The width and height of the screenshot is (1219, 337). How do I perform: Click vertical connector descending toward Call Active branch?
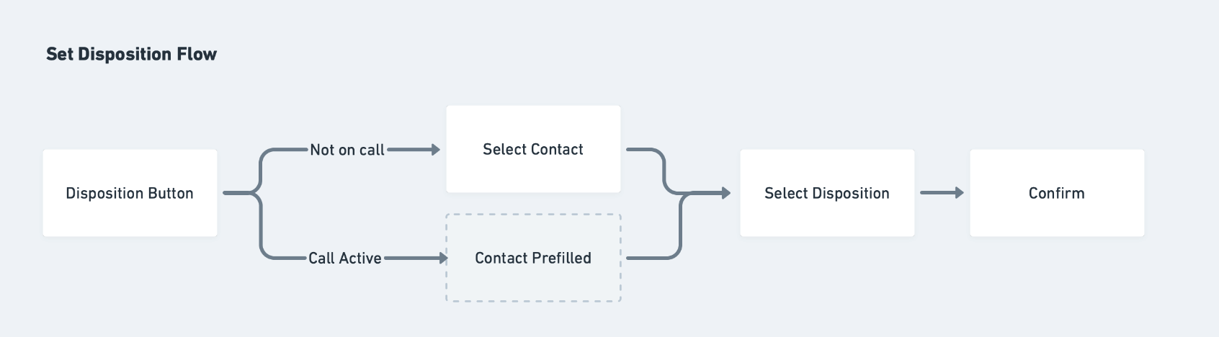[x=261, y=227]
